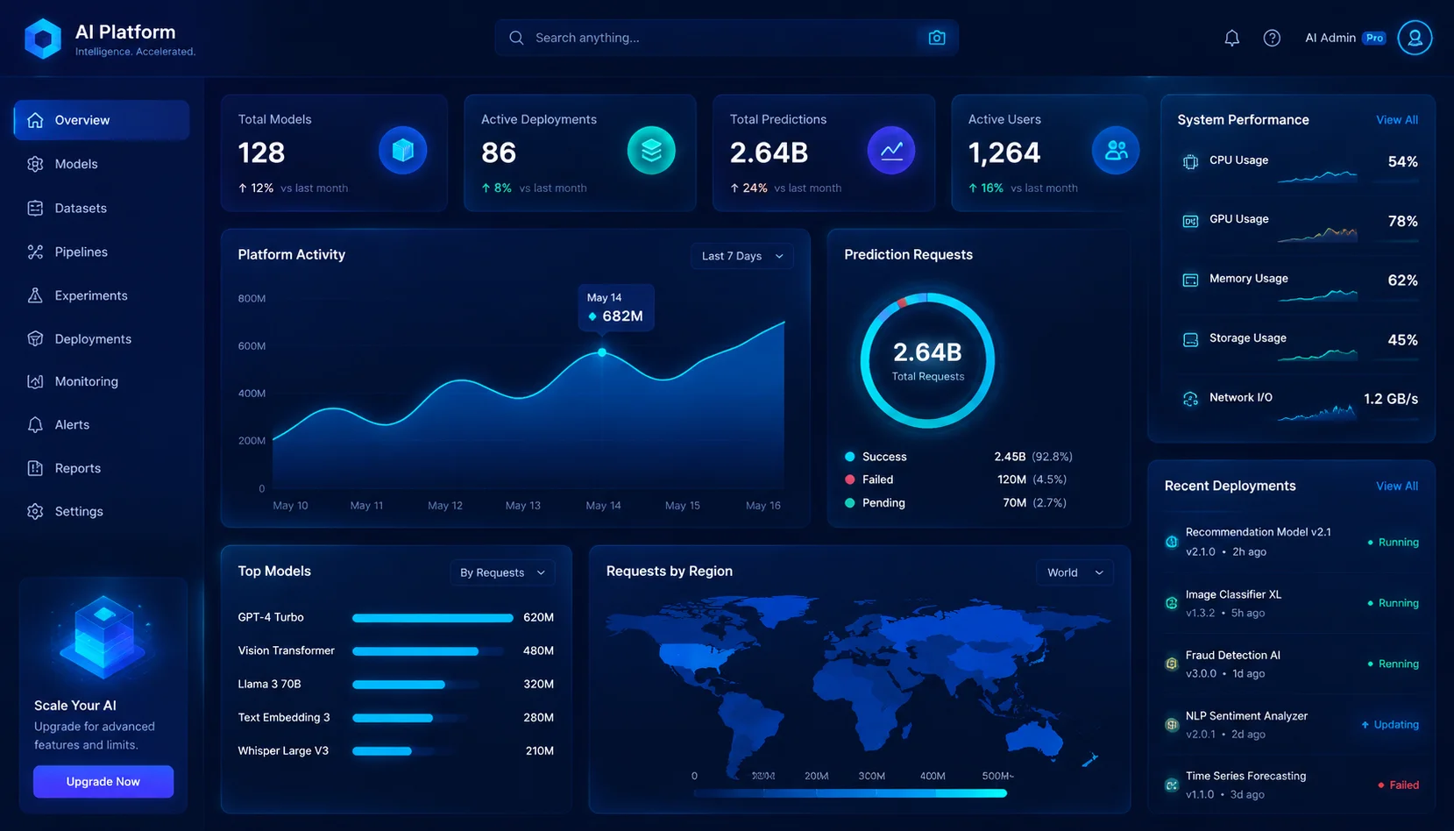Click the Recommendation Model v2.1 icon
This screenshot has height=831, width=1454.
pos(1172,542)
